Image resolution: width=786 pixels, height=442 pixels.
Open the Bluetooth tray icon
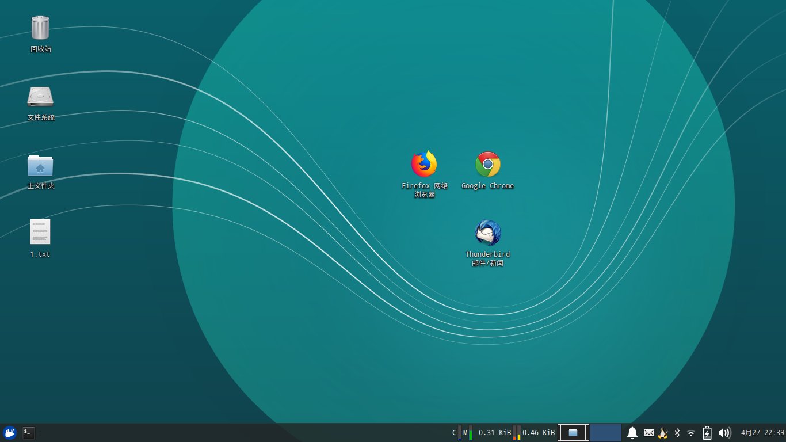[x=677, y=433]
